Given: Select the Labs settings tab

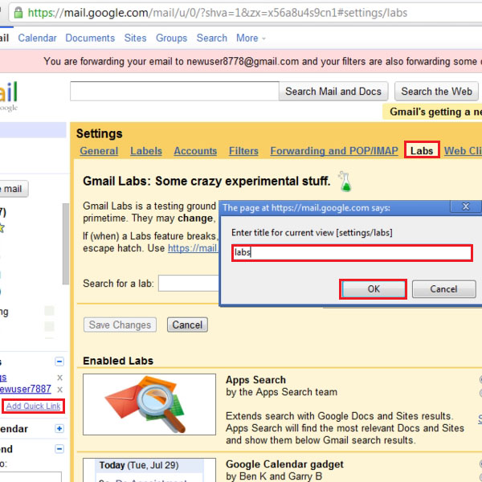Looking at the screenshot, I should (422, 151).
